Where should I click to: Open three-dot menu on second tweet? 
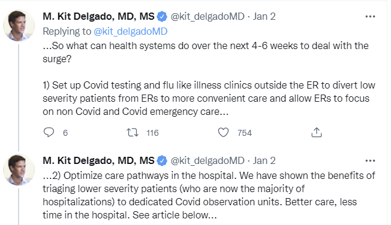pyautogui.click(x=370, y=160)
